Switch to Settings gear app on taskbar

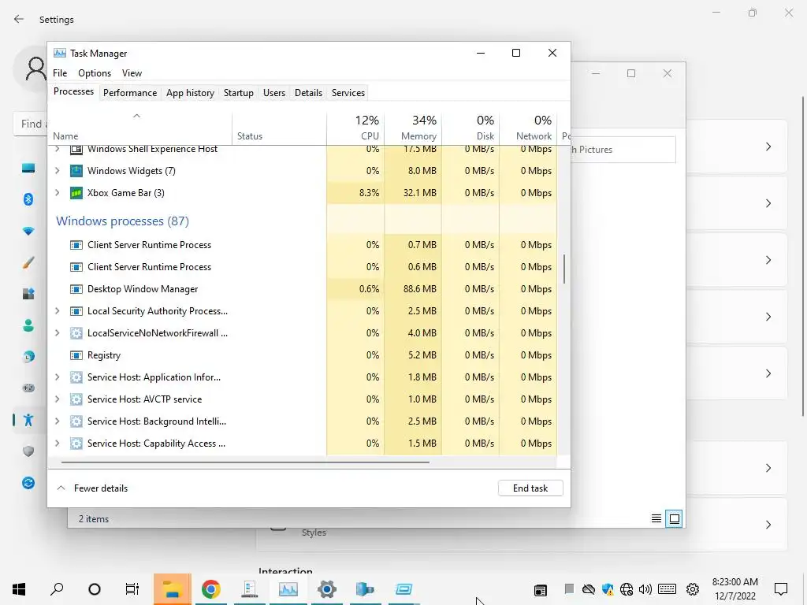327,589
